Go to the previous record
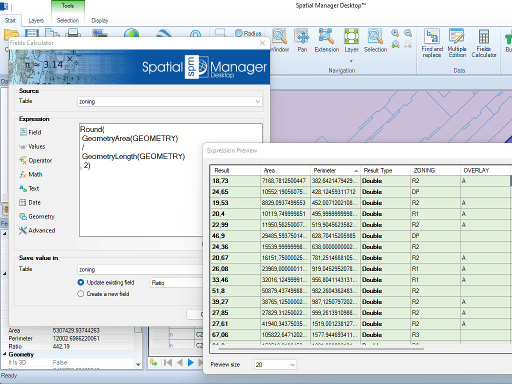The height and width of the screenshot is (384, 512). tap(179, 362)
